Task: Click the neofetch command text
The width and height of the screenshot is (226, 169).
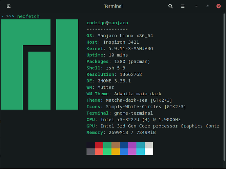Action: [x=28, y=16]
